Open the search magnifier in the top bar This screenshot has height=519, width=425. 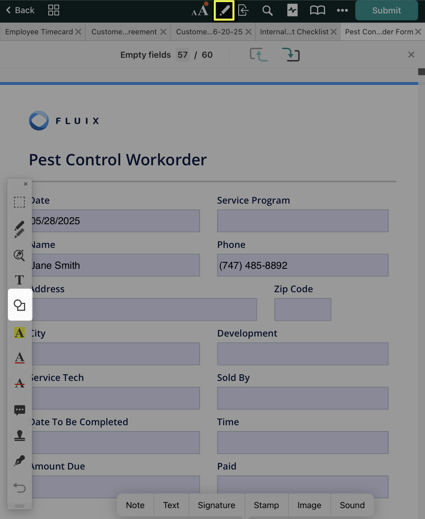[x=267, y=11]
